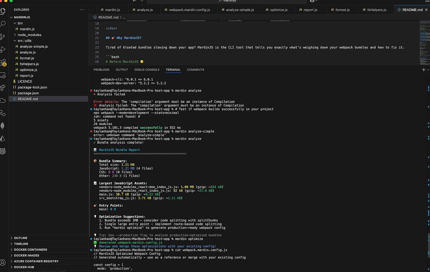Viewport: 430px width, 272px height.
Task: Switch to the format.js editor tab
Action: [343, 10]
